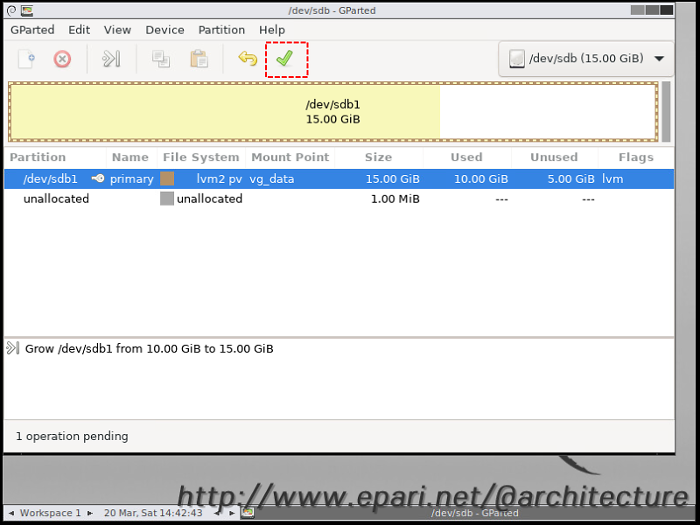
Task: Click the GParted app icon in title bar
Action: (27, 10)
